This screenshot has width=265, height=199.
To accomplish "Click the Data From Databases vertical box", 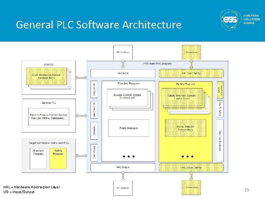I will pyautogui.click(x=220, y=141).
